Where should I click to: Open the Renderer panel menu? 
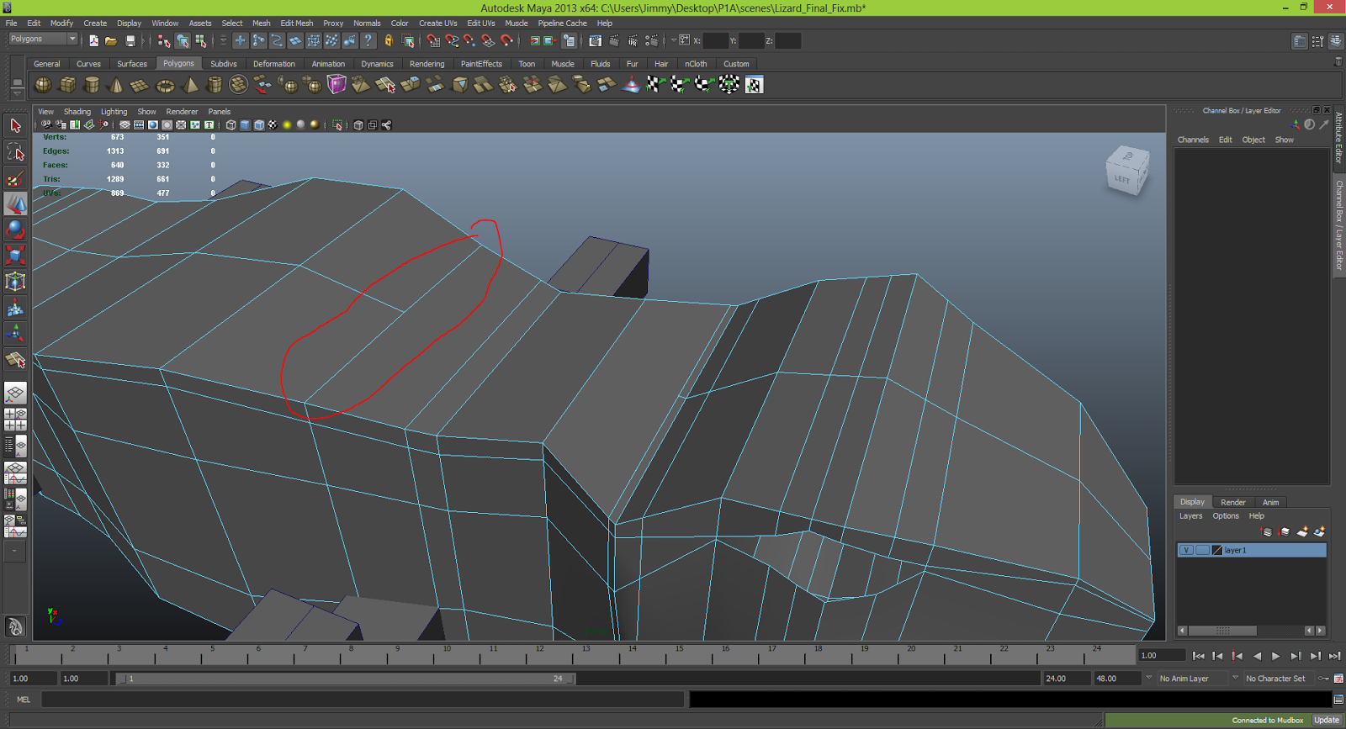click(182, 112)
